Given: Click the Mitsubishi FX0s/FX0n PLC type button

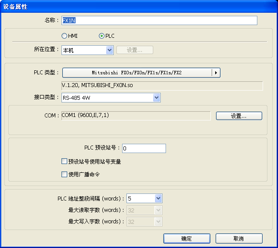Looking at the screenshot, I should (x=137, y=73).
